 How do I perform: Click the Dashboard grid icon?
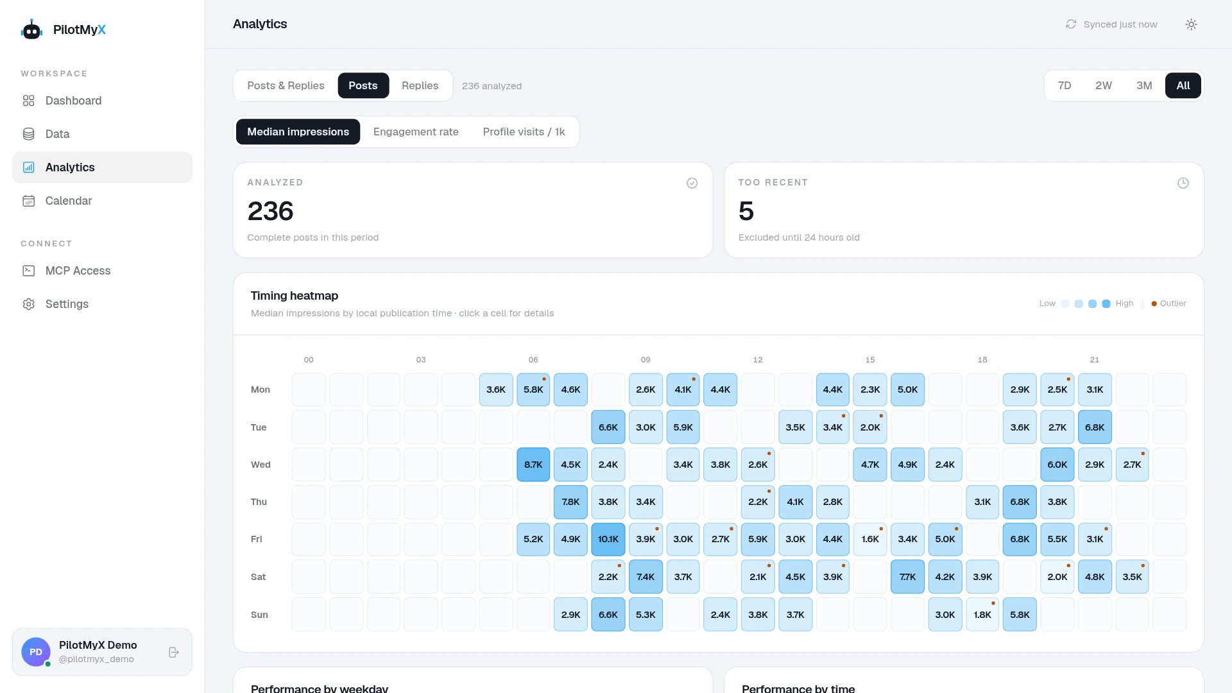coord(29,101)
